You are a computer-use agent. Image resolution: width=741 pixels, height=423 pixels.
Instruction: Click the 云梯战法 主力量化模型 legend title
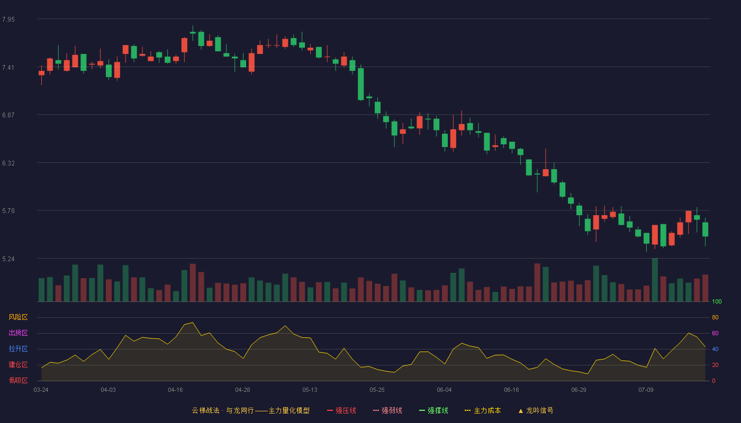coord(250,410)
